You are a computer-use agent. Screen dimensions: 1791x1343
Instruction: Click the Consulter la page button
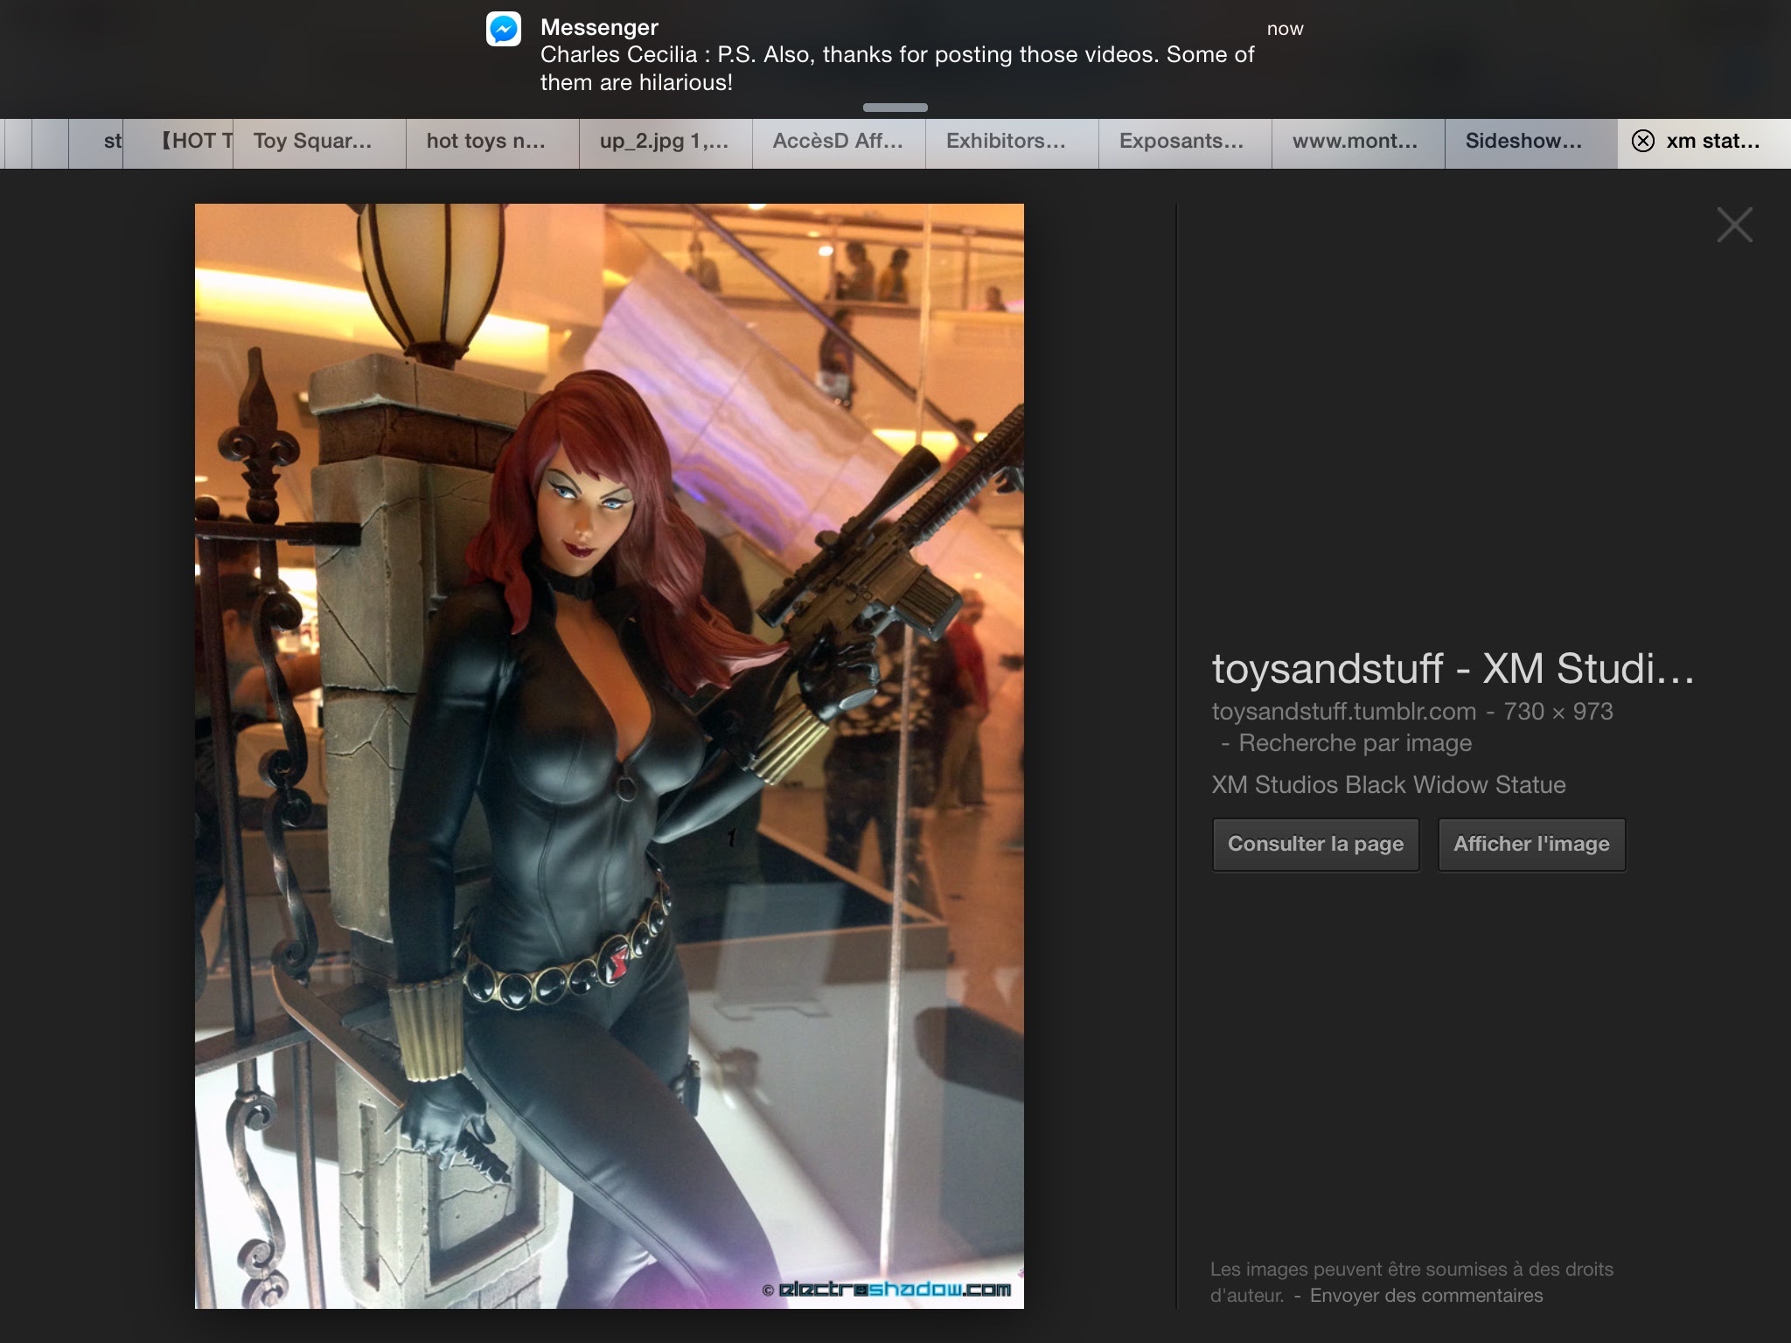click(x=1315, y=845)
